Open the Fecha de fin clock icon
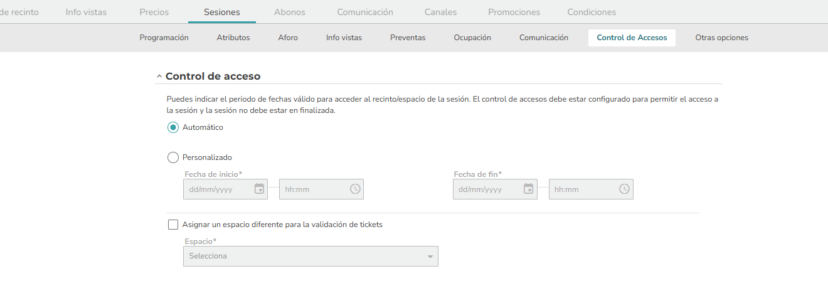This screenshot has height=308, width=828. 625,189
